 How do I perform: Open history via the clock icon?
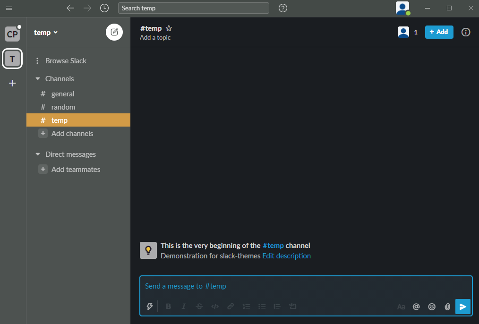tap(104, 8)
